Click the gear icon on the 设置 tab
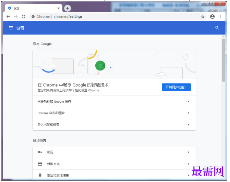This screenshot has width=230, height=182. [x=10, y=8]
